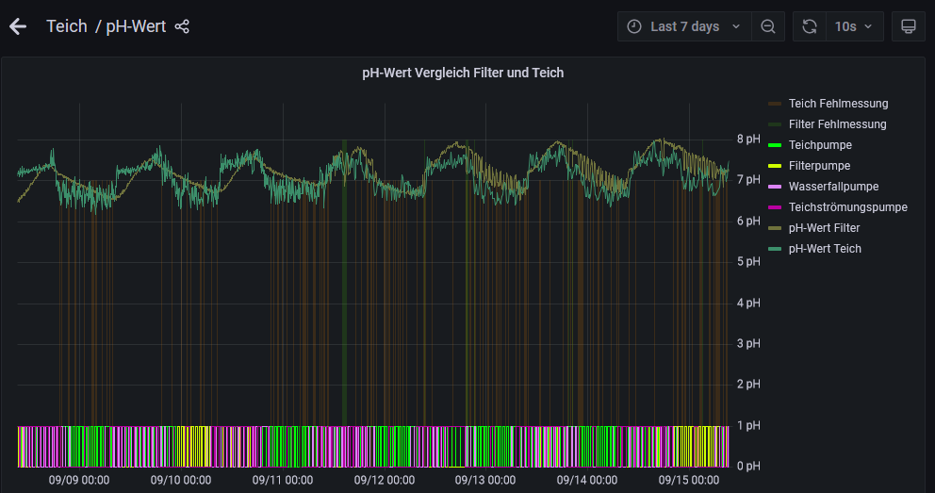Toggle Teich Fehlmessung legend entry
This screenshot has width=935, height=493.
pos(838,104)
